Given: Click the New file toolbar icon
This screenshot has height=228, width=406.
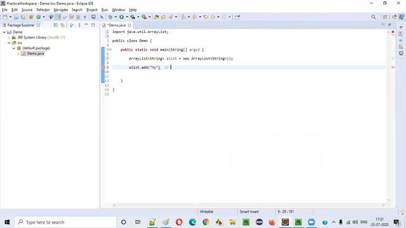Looking at the screenshot, I should [x=5, y=17].
